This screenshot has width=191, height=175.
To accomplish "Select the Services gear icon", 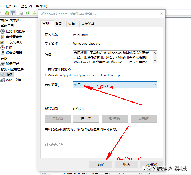I will (2, 74).
